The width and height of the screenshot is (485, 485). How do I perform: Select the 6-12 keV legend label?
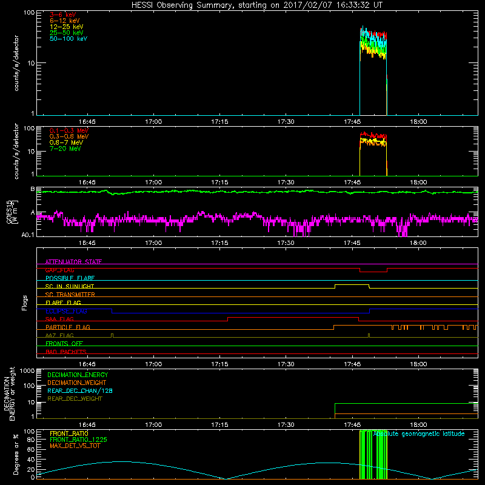point(65,21)
